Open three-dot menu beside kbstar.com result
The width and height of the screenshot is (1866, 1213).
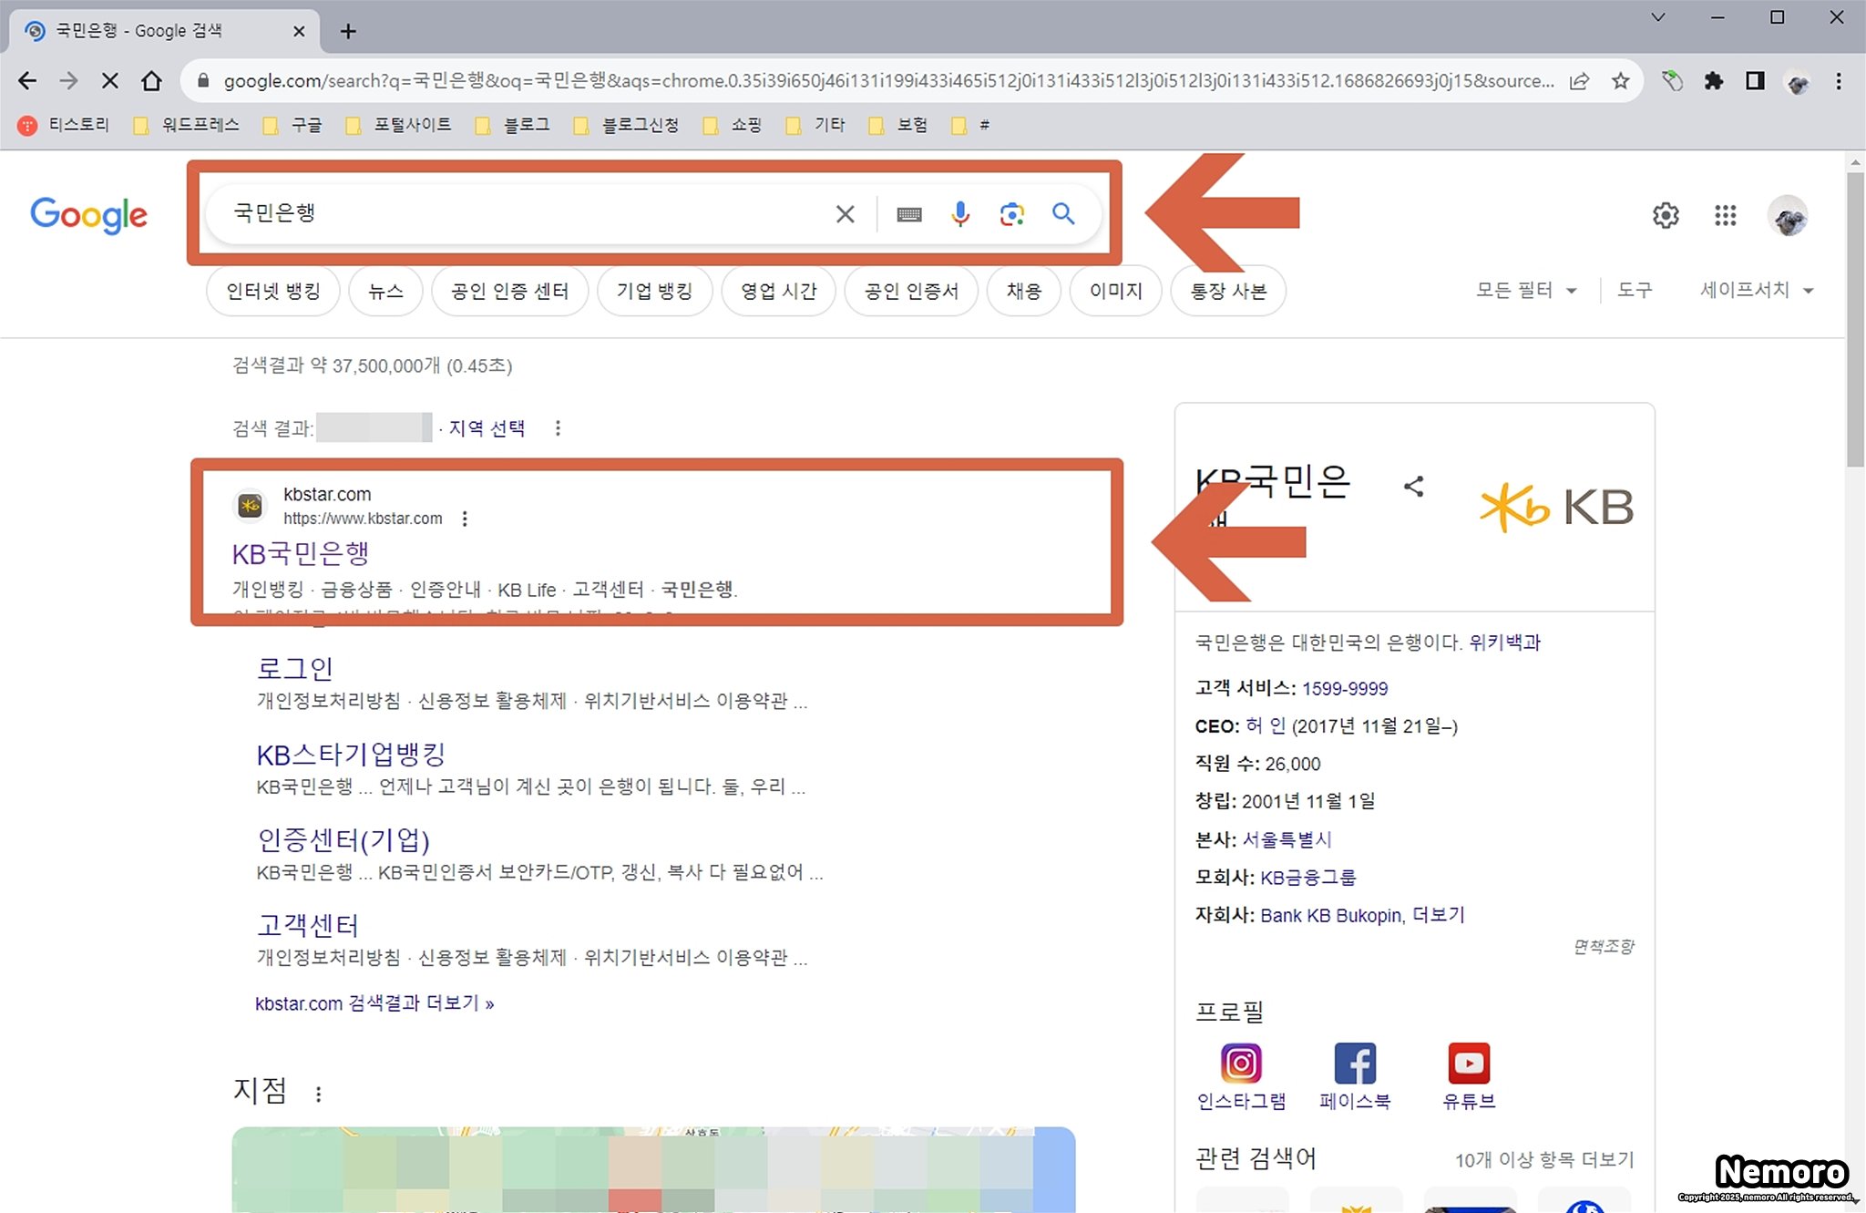click(x=465, y=519)
